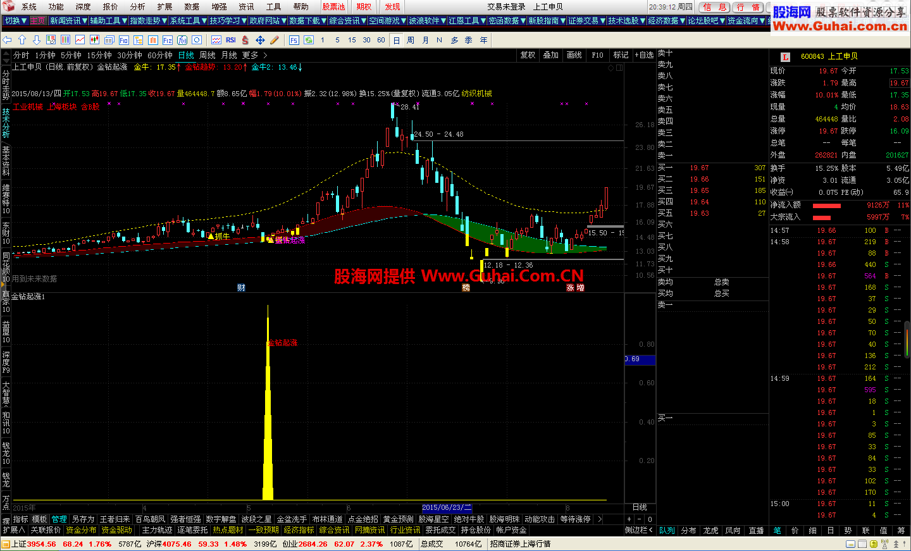Click the square circle toolbar icon

[197, 40]
